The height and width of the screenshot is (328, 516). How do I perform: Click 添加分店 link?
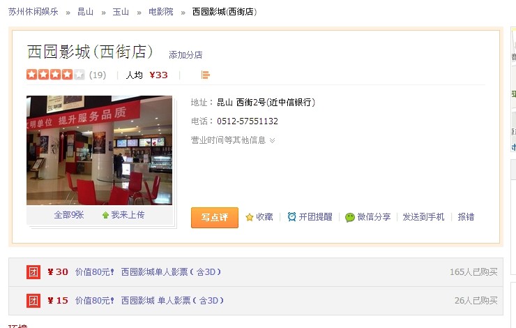pos(185,54)
